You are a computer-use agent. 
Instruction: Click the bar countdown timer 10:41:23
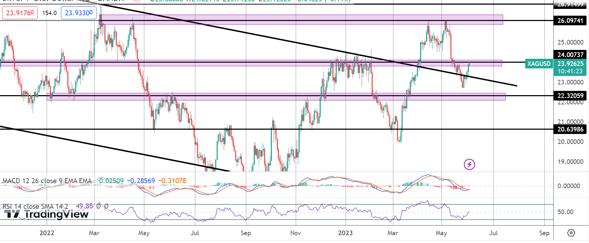click(x=570, y=71)
